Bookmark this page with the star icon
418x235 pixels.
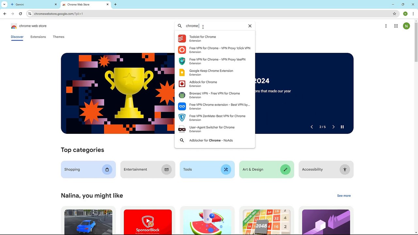click(x=394, y=14)
